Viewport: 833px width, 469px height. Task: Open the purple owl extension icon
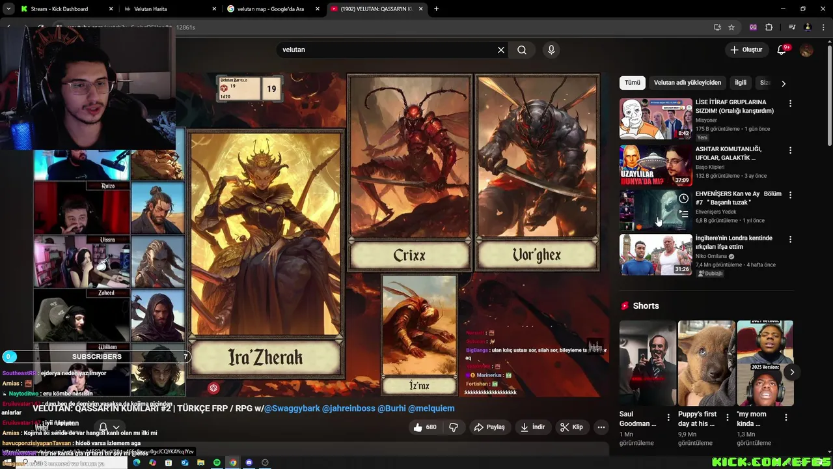point(753,27)
